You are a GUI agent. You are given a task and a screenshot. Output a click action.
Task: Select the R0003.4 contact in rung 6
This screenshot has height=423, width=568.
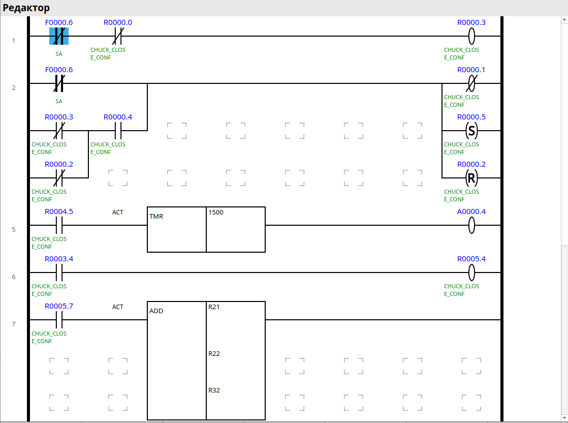[59, 273]
